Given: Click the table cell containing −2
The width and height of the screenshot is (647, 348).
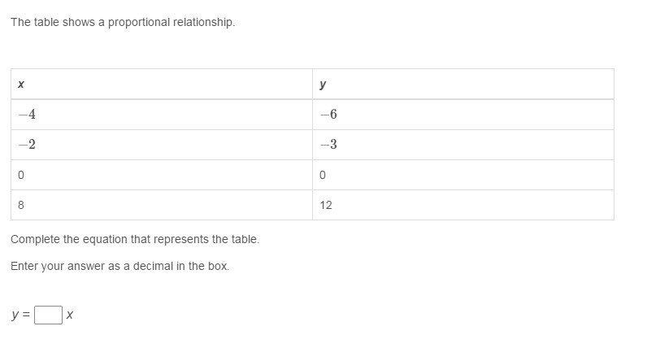Looking at the screenshot, I should tap(162, 145).
